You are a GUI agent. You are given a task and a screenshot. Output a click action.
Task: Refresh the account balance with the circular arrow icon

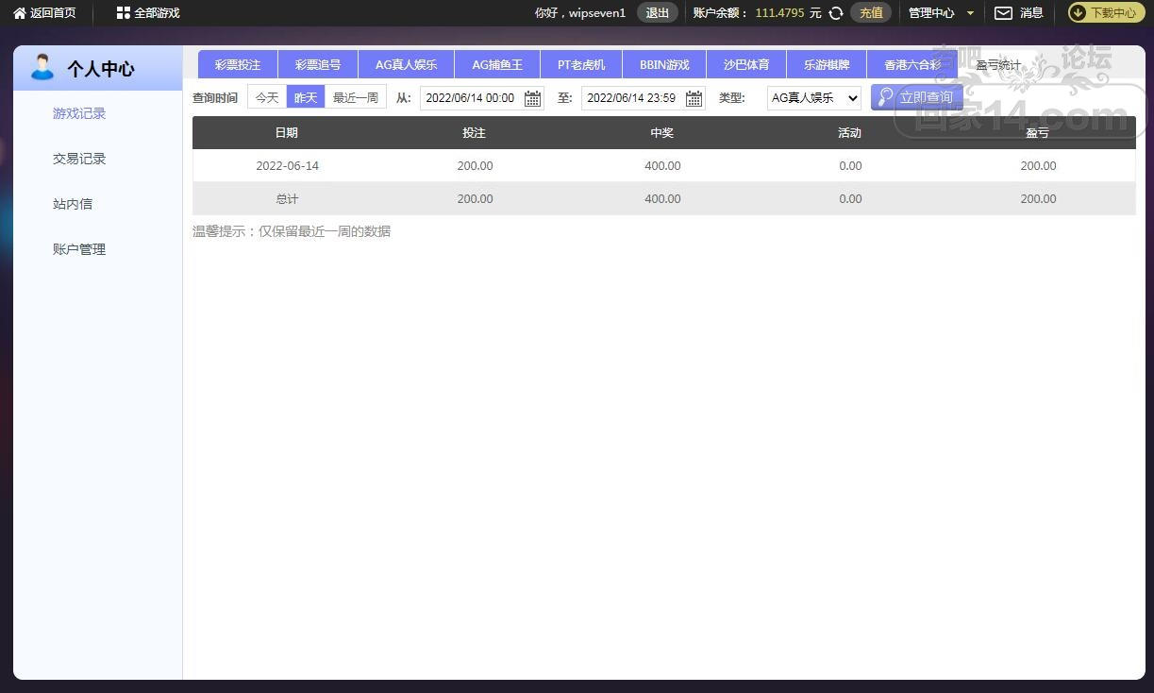tap(836, 13)
